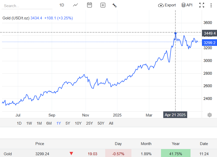217x157 pixels.
Task: Click the Price column header
Action: pos(40,144)
